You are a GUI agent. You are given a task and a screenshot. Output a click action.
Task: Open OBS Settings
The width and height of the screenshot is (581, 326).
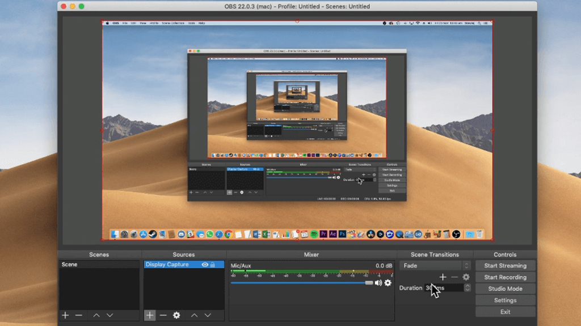(x=505, y=301)
